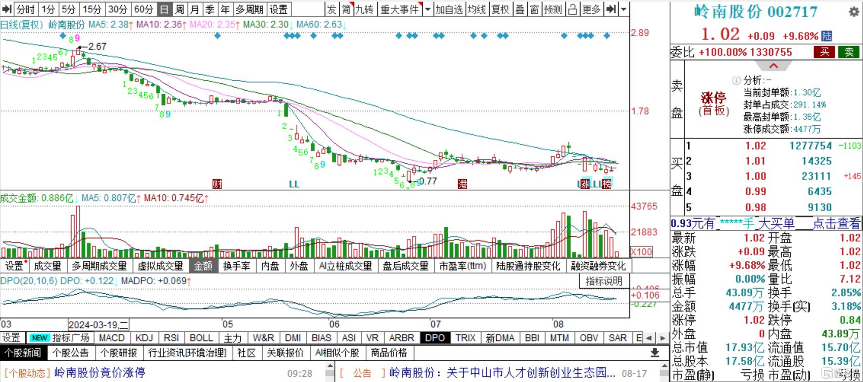The height and width of the screenshot is (382, 863).
Task: Toggle 叠 overlay comparison
Action: point(520,9)
